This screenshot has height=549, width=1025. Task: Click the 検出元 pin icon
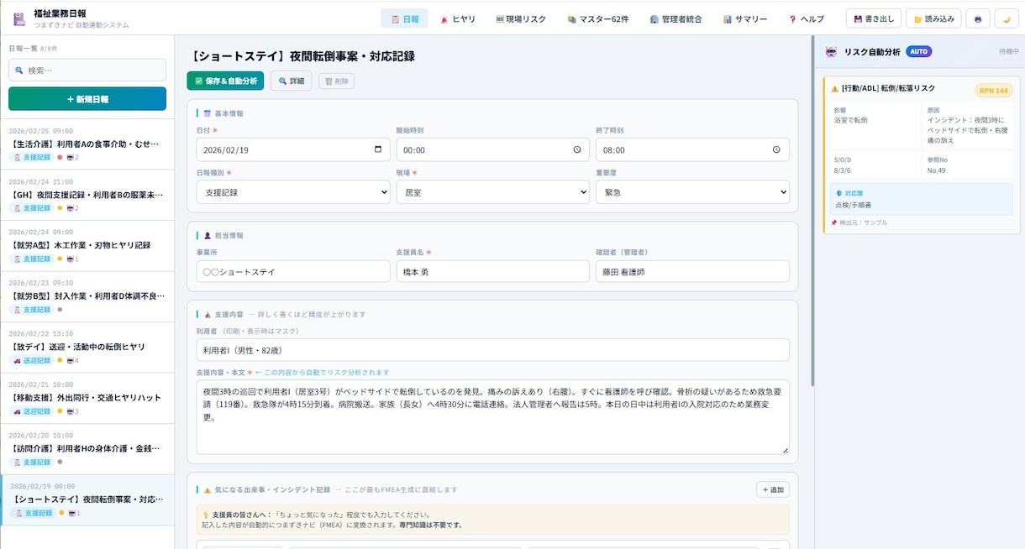point(833,222)
